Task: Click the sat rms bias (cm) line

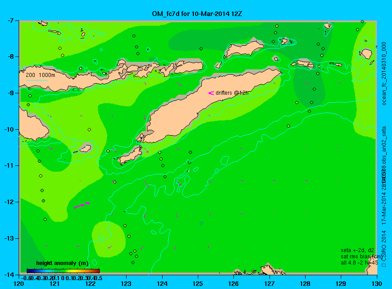Action: pos(361,257)
